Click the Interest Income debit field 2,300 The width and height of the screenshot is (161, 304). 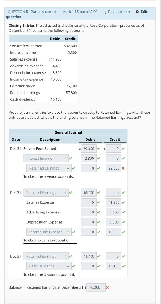pos(89,159)
